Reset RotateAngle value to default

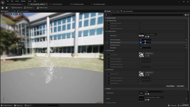(186, 48)
